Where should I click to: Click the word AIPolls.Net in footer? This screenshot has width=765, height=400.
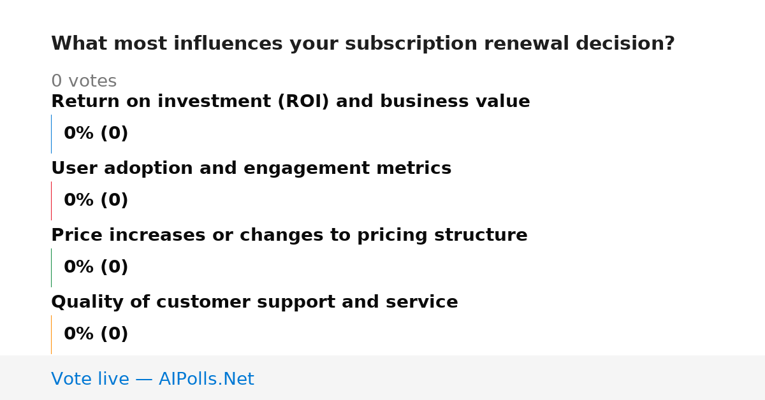click(x=206, y=379)
